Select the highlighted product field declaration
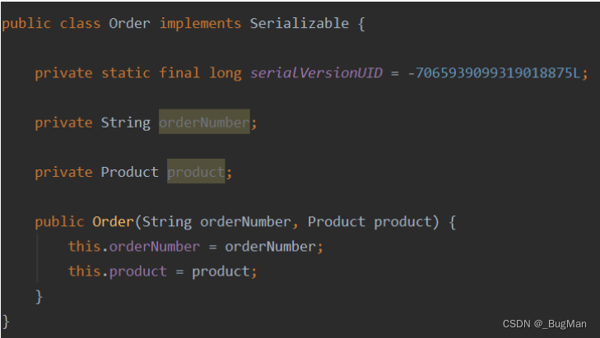 tap(196, 172)
